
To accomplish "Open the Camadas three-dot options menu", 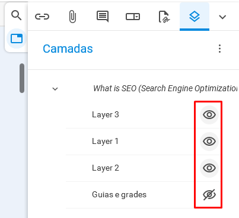I will pyautogui.click(x=219, y=49).
